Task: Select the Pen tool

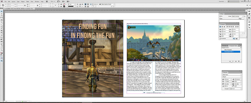Action: (x=2, y=26)
